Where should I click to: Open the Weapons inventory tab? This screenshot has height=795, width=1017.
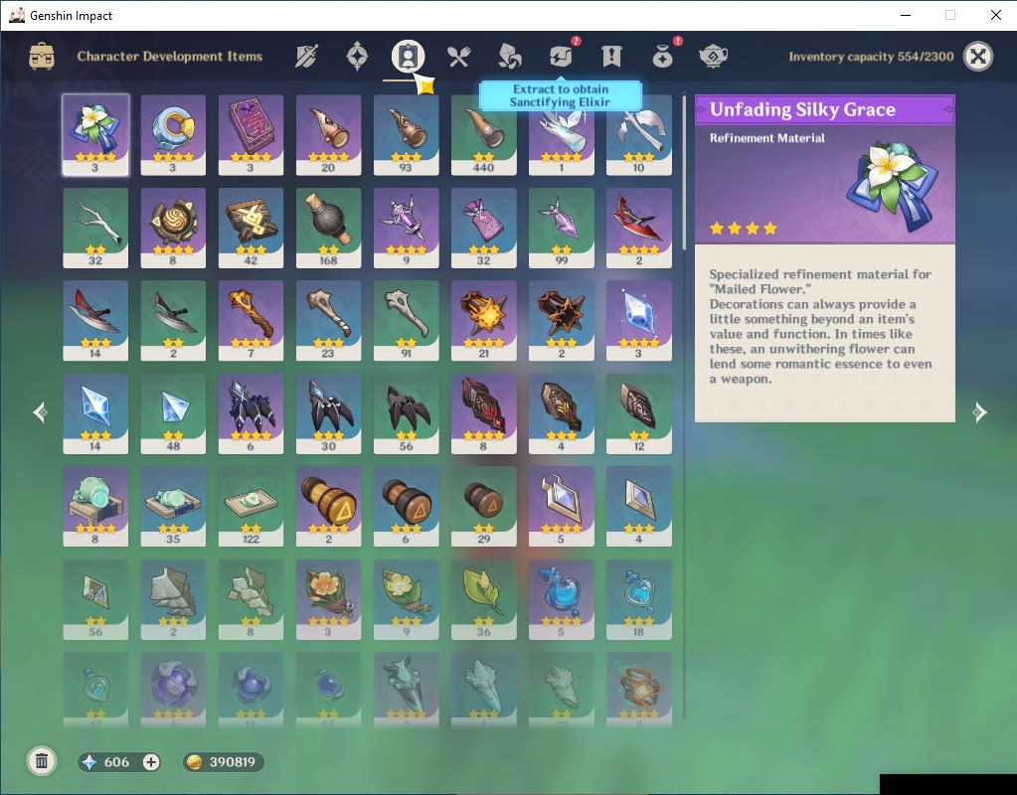pyautogui.click(x=306, y=57)
